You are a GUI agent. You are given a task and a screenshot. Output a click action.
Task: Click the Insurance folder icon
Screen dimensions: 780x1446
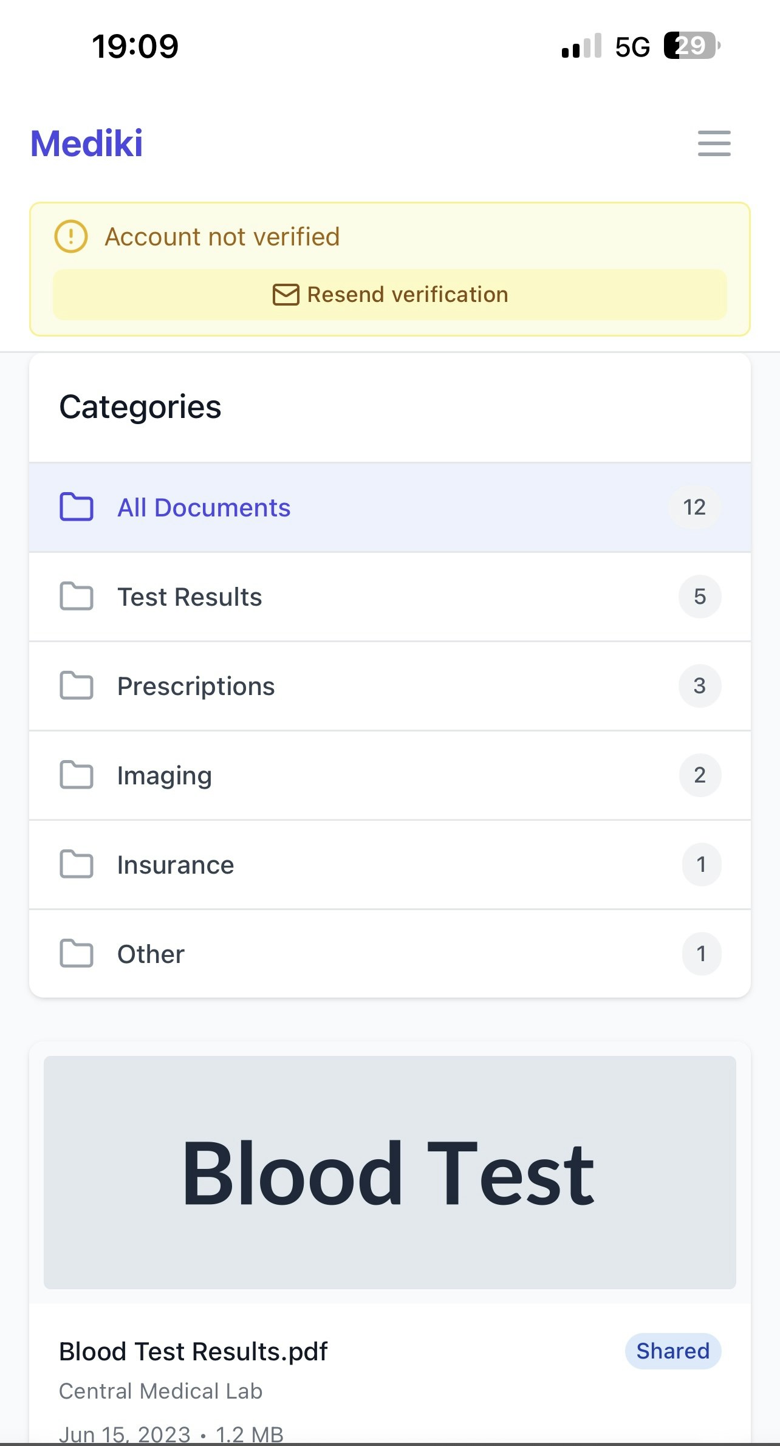tap(77, 865)
